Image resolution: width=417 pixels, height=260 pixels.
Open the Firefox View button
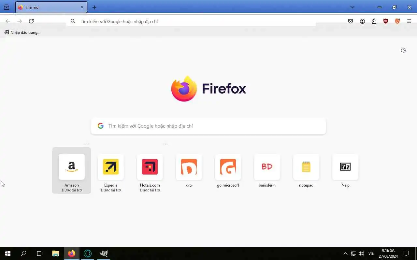pos(7,7)
